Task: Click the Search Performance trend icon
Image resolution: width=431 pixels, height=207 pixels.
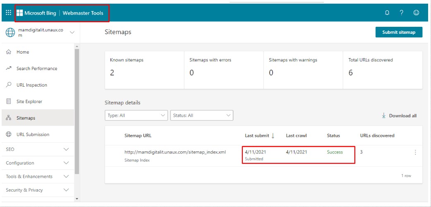Action: coord(9,68)
